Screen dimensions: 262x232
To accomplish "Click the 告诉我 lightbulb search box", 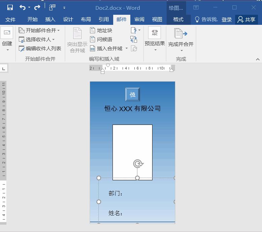I will 206,19.
